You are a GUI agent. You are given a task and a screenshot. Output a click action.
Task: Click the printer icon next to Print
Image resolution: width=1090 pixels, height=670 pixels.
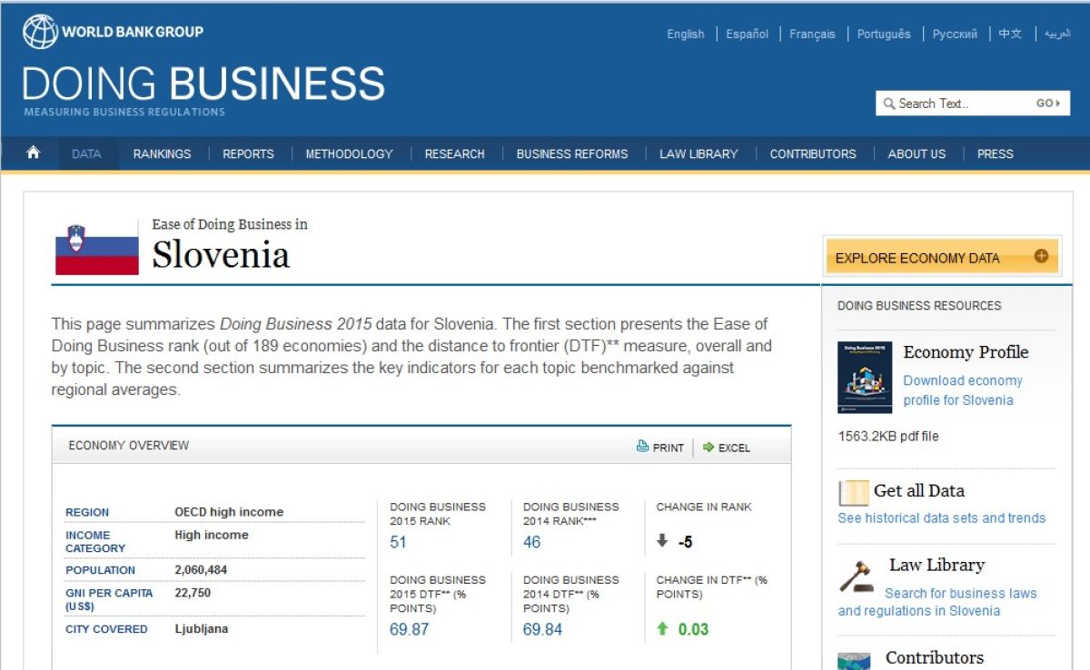tap(642, 447)
